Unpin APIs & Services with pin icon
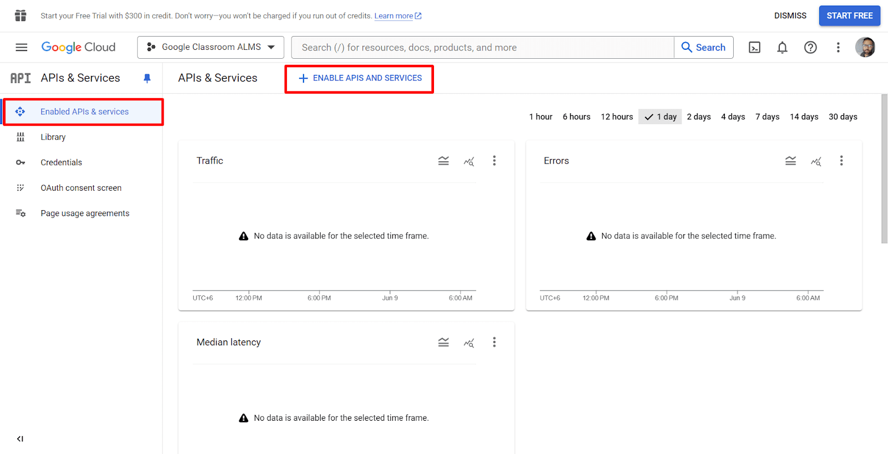The height and width of the screenshot is (454, 888). [x=147, y=78]
